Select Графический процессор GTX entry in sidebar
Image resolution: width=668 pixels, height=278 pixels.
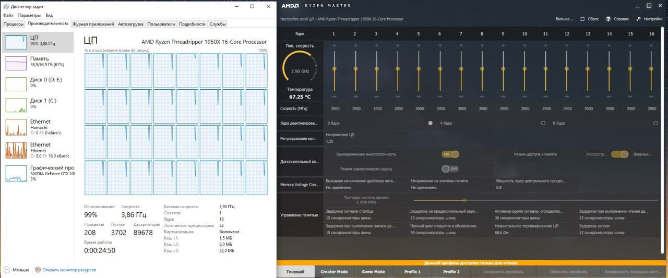click(x=38, y=173)
